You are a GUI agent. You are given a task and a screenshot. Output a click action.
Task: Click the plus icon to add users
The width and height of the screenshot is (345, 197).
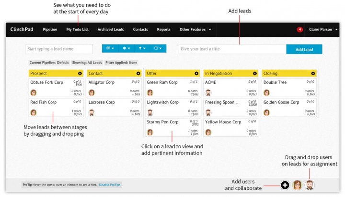(x=285, y=185)
